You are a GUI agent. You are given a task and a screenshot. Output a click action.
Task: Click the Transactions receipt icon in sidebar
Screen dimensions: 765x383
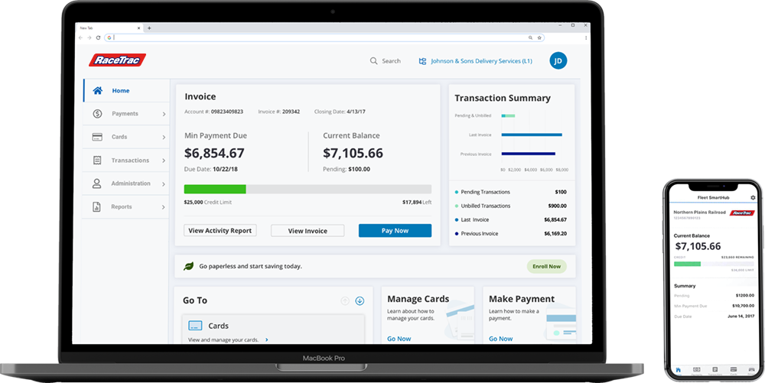click(x=97, y=161)
